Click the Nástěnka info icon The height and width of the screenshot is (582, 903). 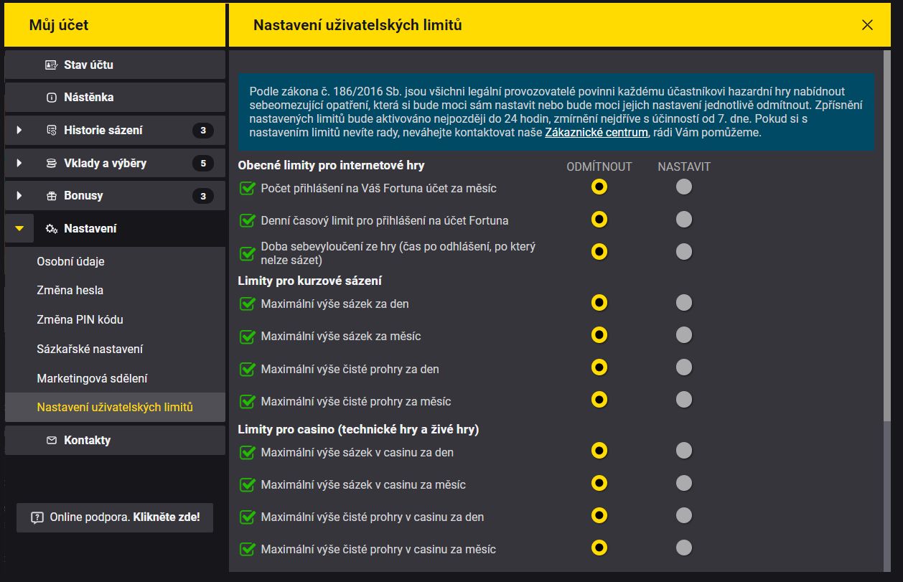click(51, 98)
